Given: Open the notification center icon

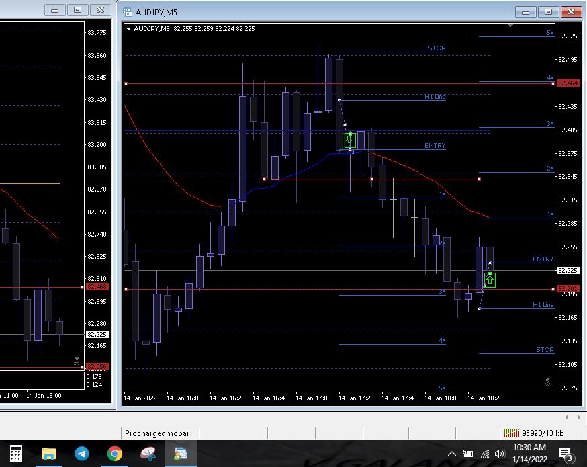Looking at the screenshot, I should tap(566, 454).
